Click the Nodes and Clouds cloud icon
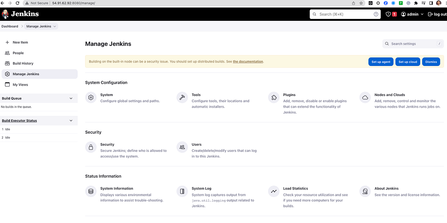Screen dimensions: 447x223 coord(365,97)
